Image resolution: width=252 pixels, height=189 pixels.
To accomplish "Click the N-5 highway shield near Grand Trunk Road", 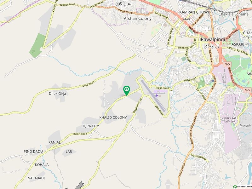I will click(226, 65).
